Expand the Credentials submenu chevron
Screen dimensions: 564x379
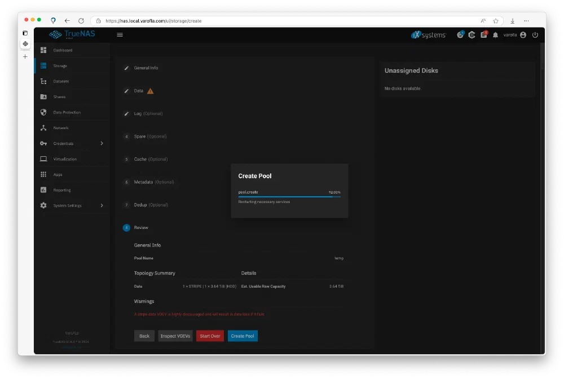point(102,143)
